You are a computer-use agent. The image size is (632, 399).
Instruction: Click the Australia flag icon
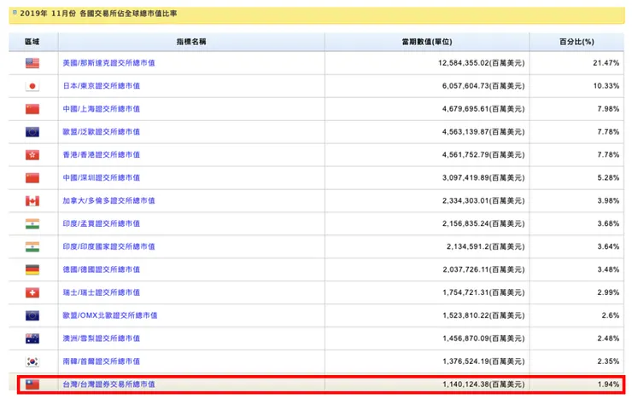(x=32, y=338)
